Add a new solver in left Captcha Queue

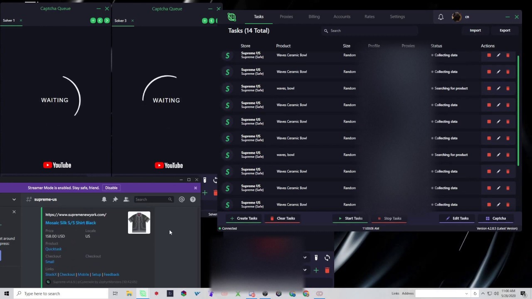coord(93,20)
